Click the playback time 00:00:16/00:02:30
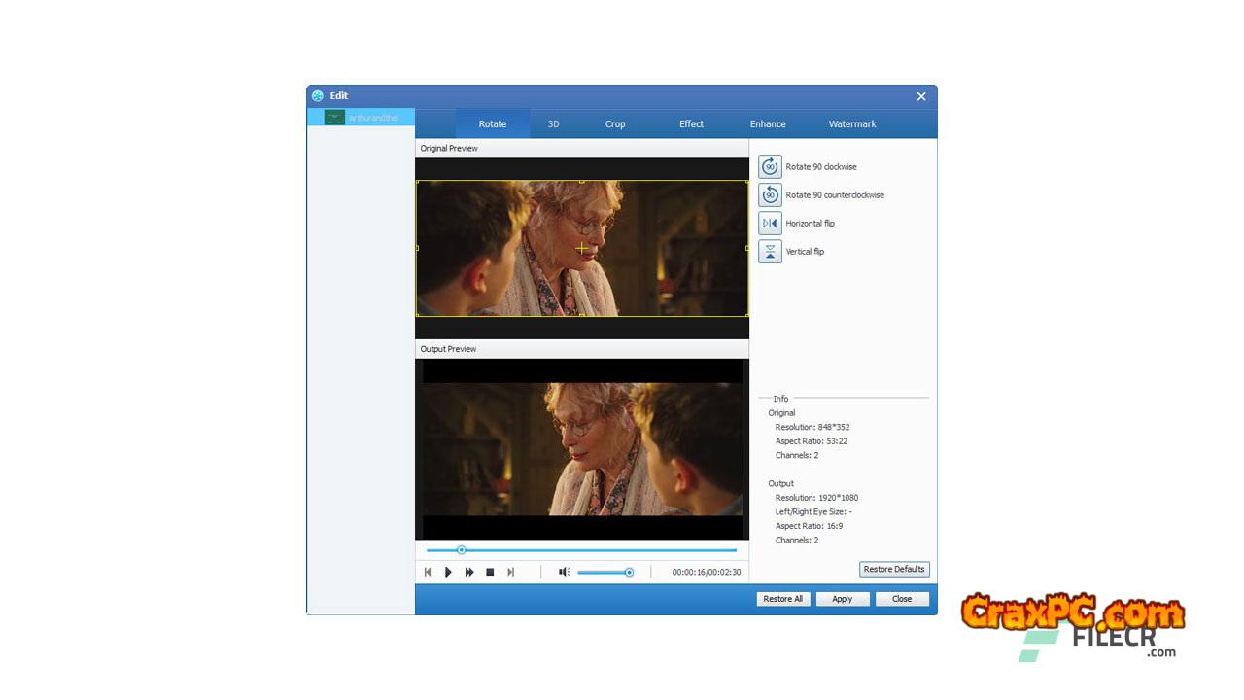 click(x=707, y=572)
